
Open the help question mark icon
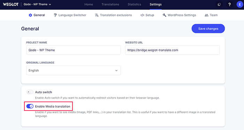pyautogui.click(x=229, y=5)
